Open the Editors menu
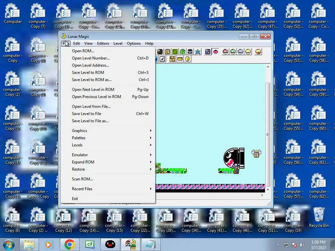335x251 pixels. [103, 43]
